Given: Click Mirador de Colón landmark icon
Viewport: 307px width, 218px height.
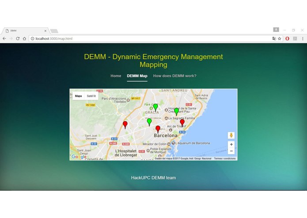Looking at the screenshot, I should (169, 144).
